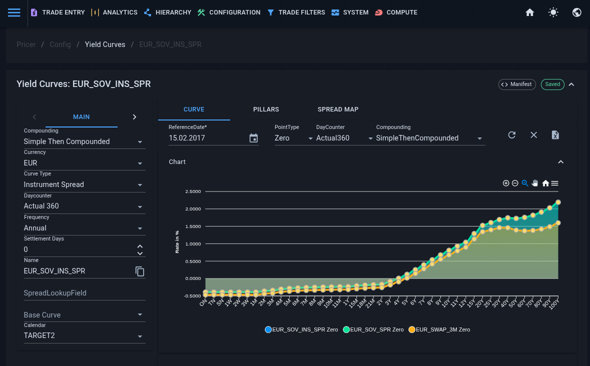Image resolution: width=590 pixels, height=366 pixels.
Task: Open the ReferenceDate calendar picker
Action: [254, 138]
